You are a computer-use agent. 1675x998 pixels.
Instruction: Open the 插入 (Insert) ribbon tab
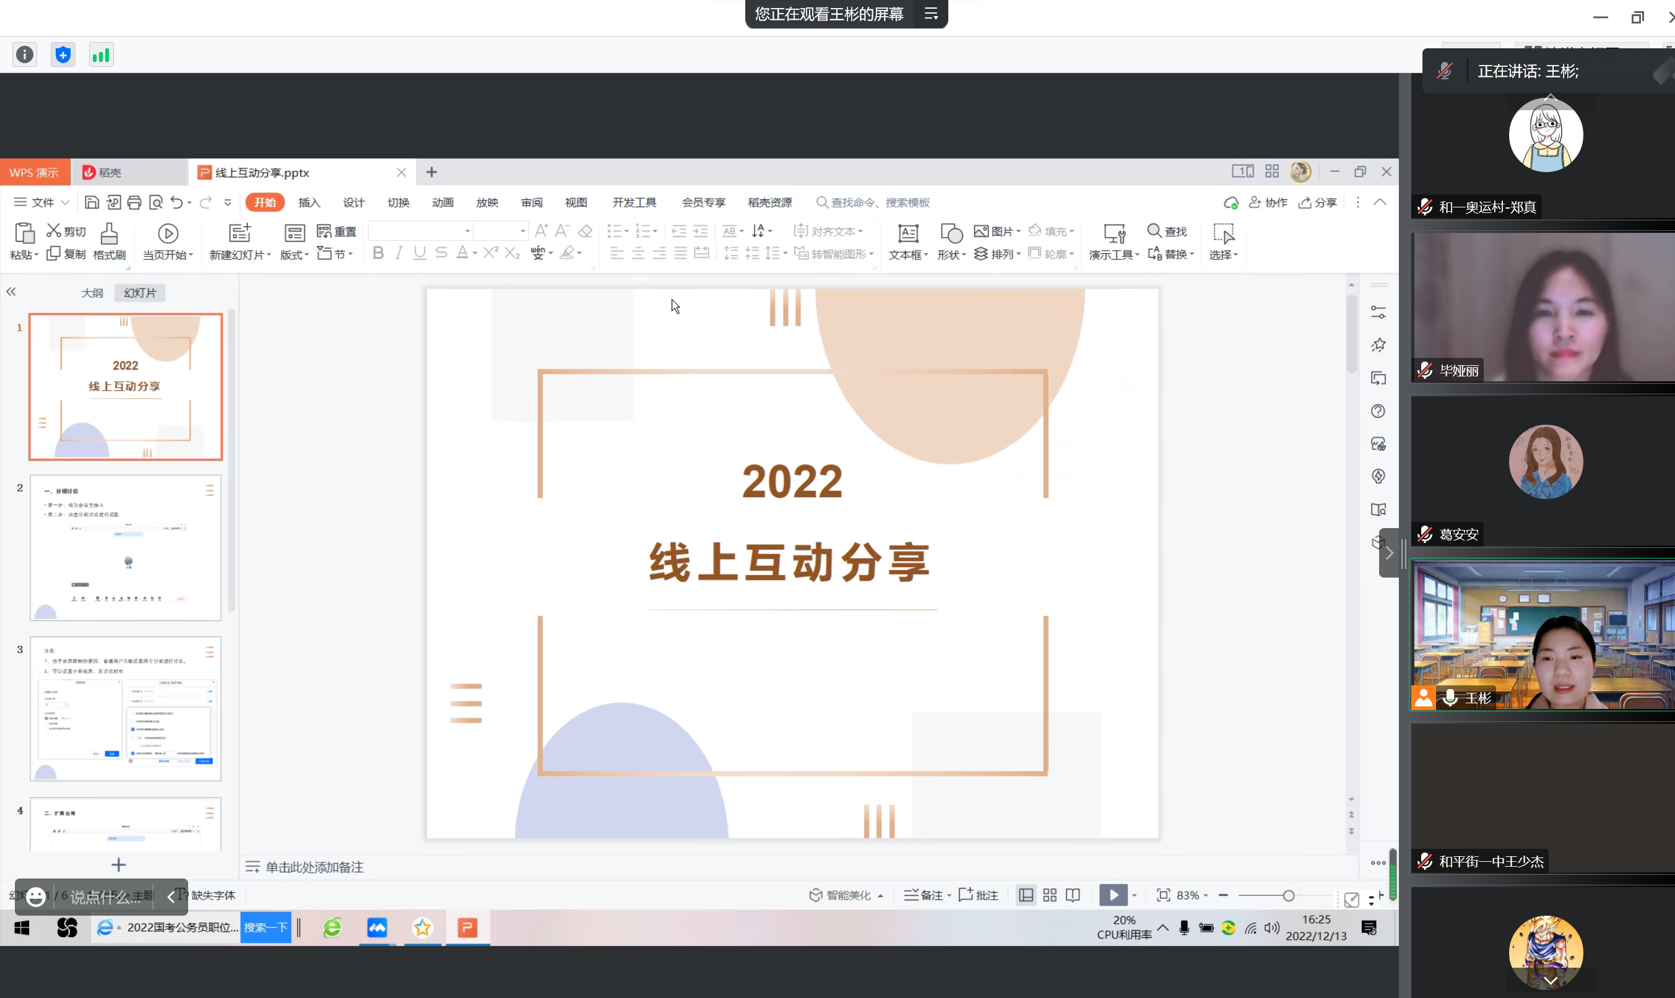309,202
